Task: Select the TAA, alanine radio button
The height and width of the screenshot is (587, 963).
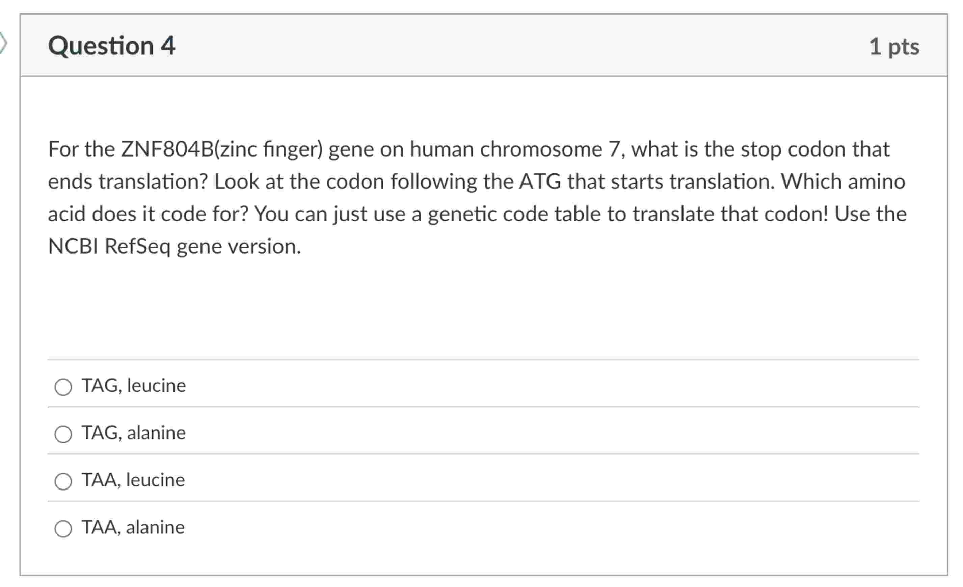Action: click(x=64, y=528)
